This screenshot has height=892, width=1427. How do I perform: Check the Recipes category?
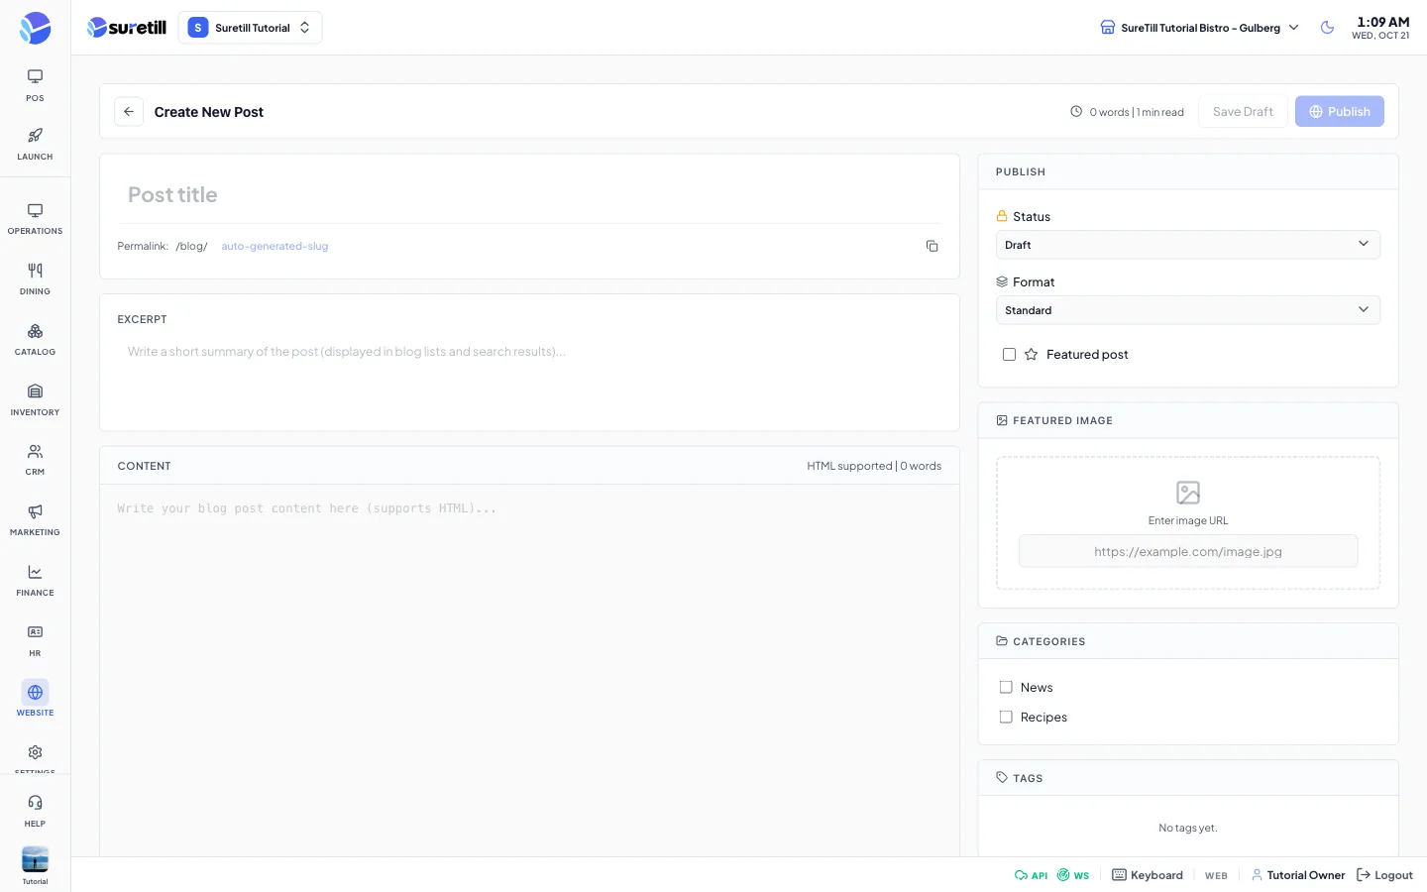coord(1006,718)
